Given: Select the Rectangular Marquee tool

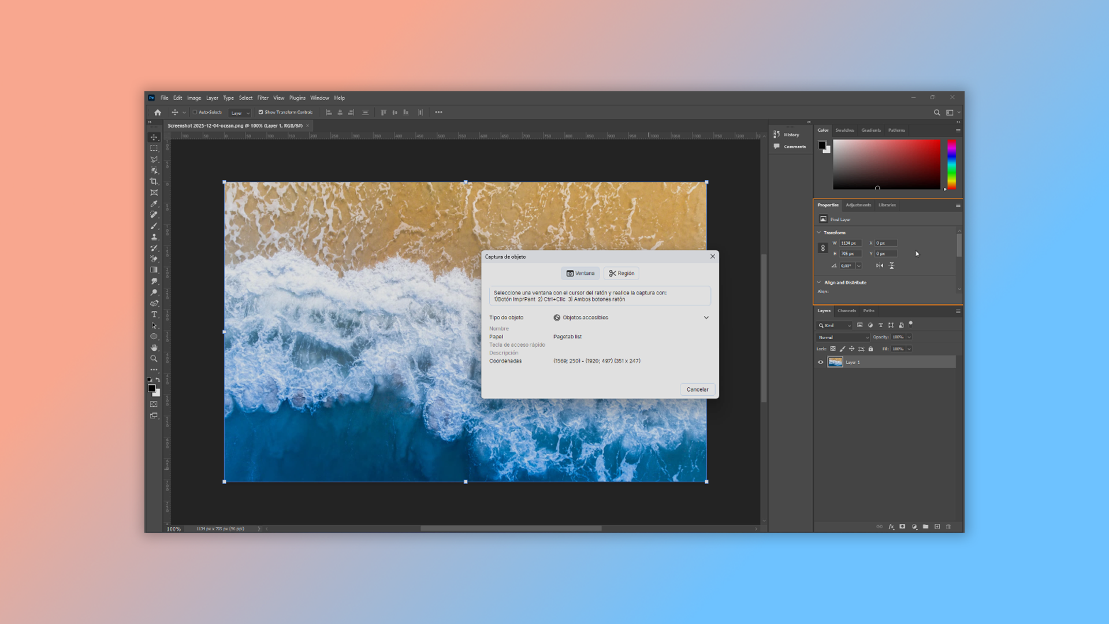Looking at the screenshot, I should click(154, 148).
